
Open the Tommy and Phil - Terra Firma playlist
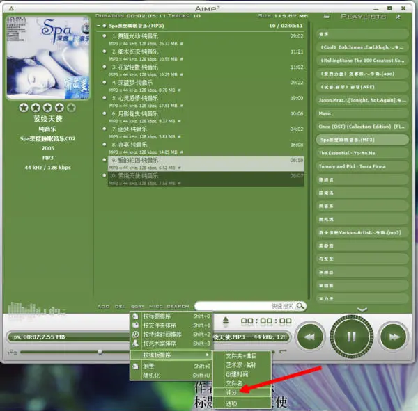click(x=362, y=166)
